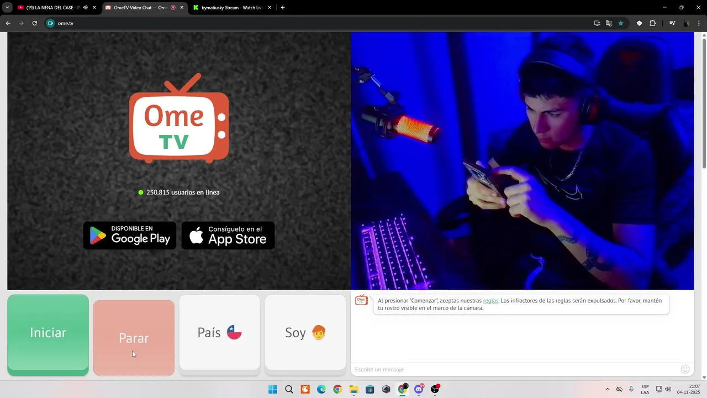Switch to the bymatiusky Stream tab
The width and height of the screenshot is (707, 398).
coord(231,8)
